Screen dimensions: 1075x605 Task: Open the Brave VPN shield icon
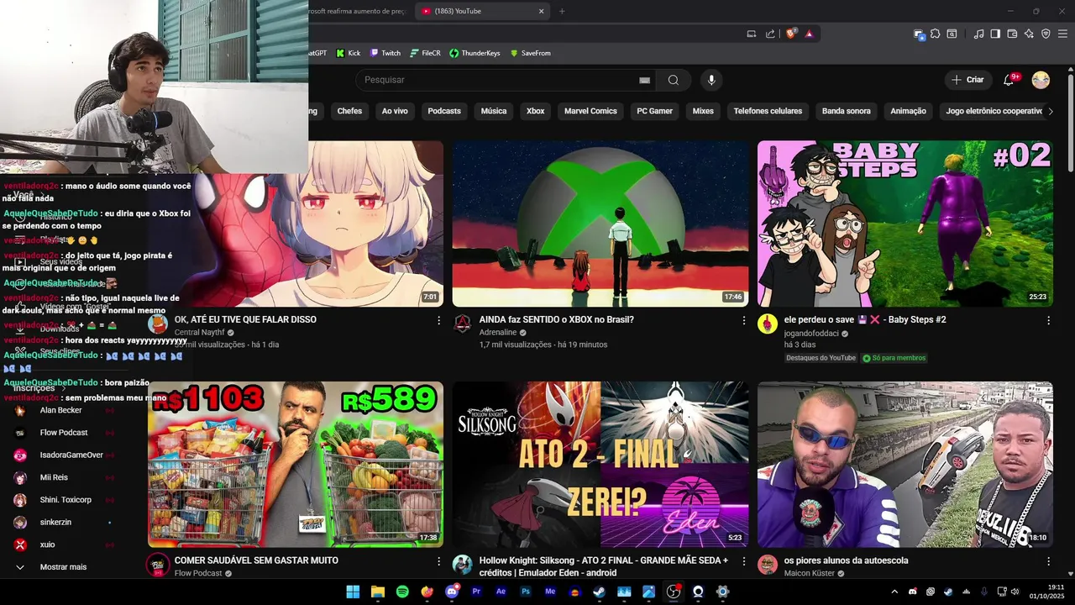1046,34
